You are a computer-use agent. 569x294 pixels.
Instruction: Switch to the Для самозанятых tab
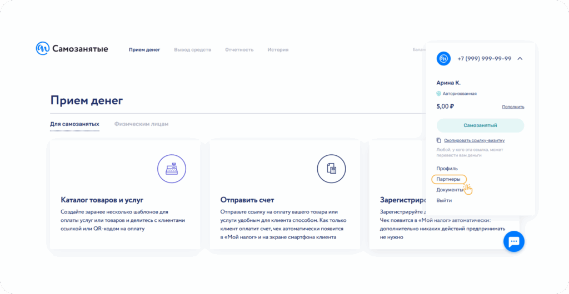click(x=74, y=124)
